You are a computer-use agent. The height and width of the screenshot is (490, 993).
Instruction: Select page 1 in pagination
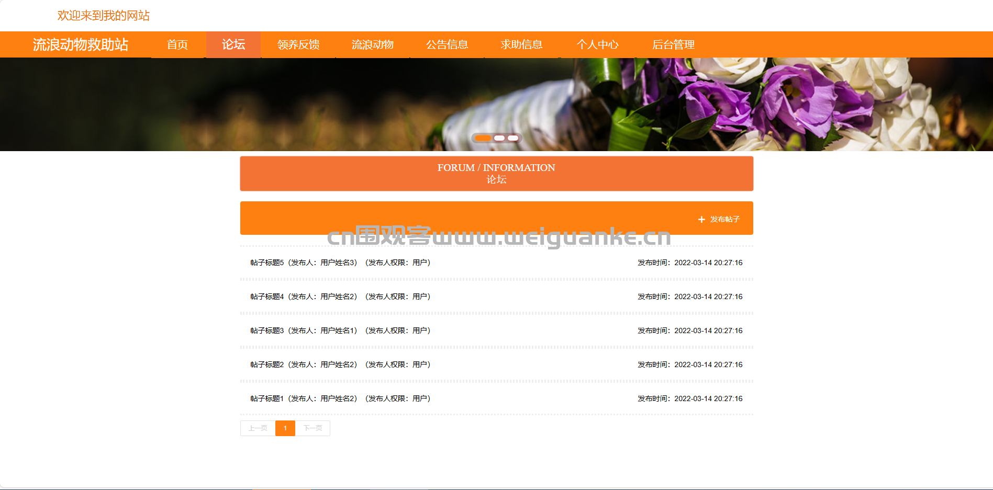tap(285, 428)
